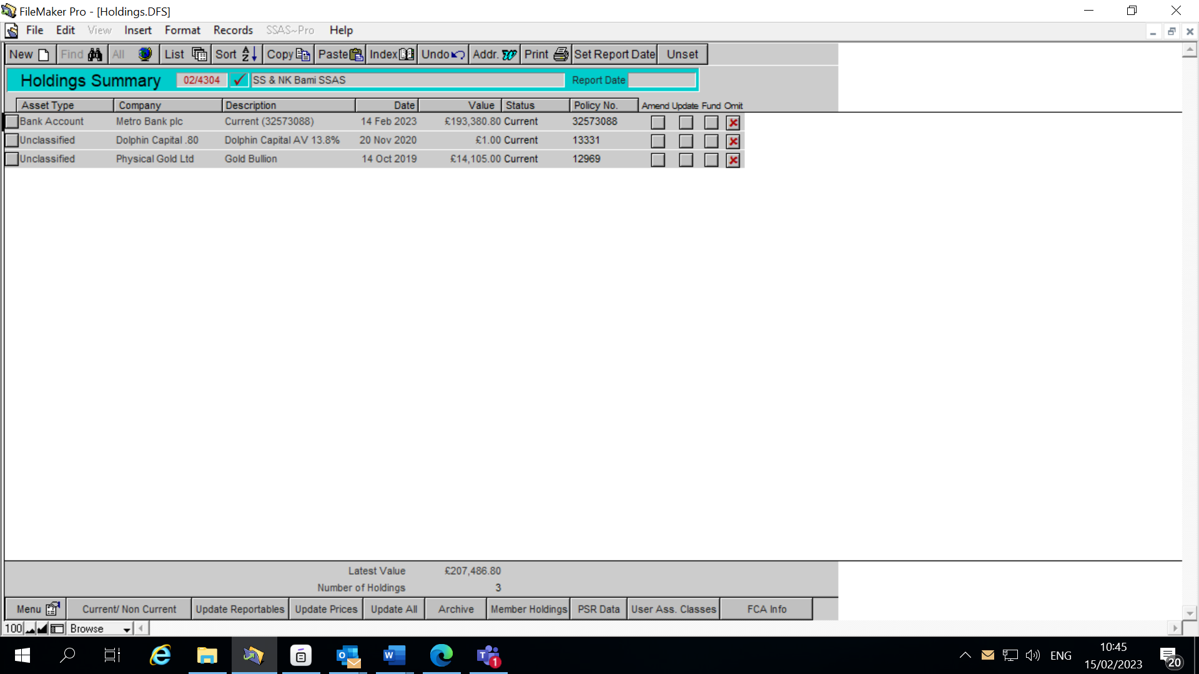Click the 02/4304 reference field
Screen dimensions: 1199x674
[202, 80]
